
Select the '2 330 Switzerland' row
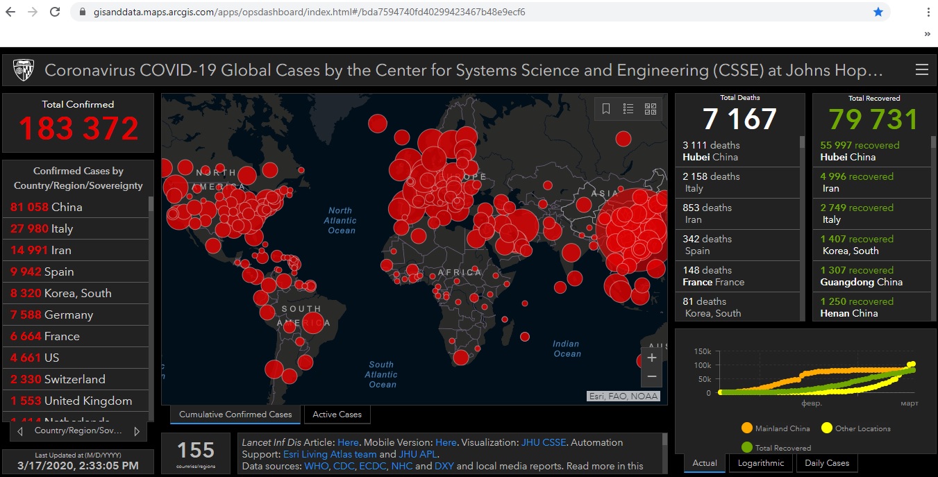pyautogui.click(x=76, y=379)
